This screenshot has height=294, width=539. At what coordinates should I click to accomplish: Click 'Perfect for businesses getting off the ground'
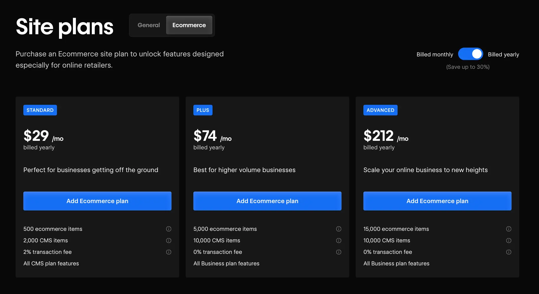(91, 170)
